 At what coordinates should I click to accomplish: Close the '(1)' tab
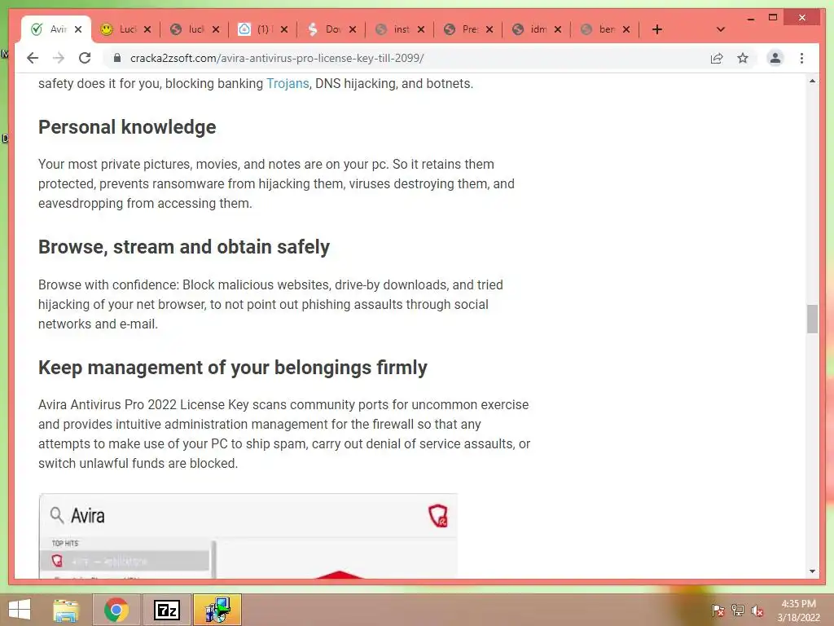tap(284, 29)
